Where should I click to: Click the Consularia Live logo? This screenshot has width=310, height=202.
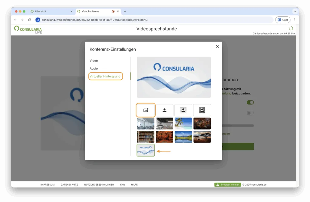click(x=28, y=29)
